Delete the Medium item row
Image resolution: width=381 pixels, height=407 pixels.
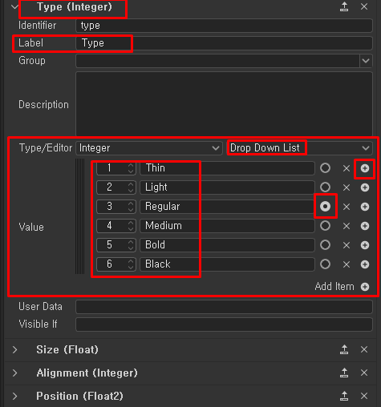tap(347, 226)
